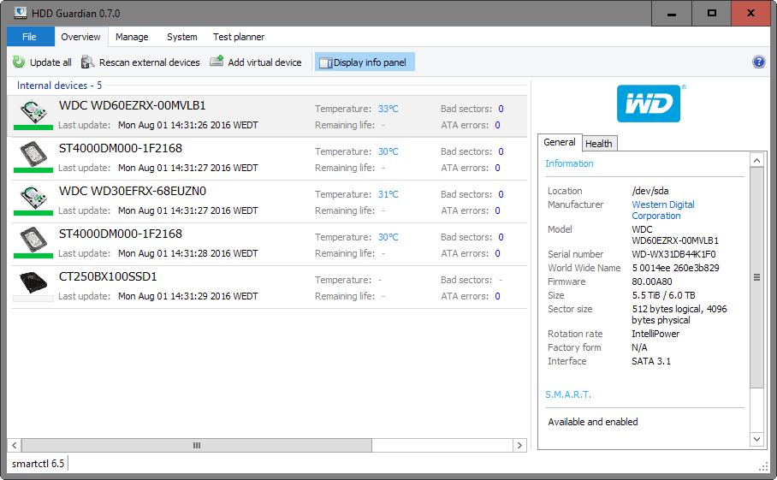Viewport: 777px width, 480px height.
Task: Click the device list scroll left arrow
Action: 15,445
